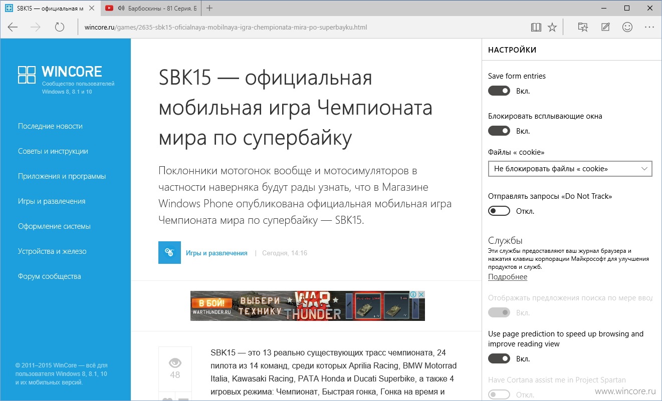Click Подробнее link under Службы

[508, 277]
